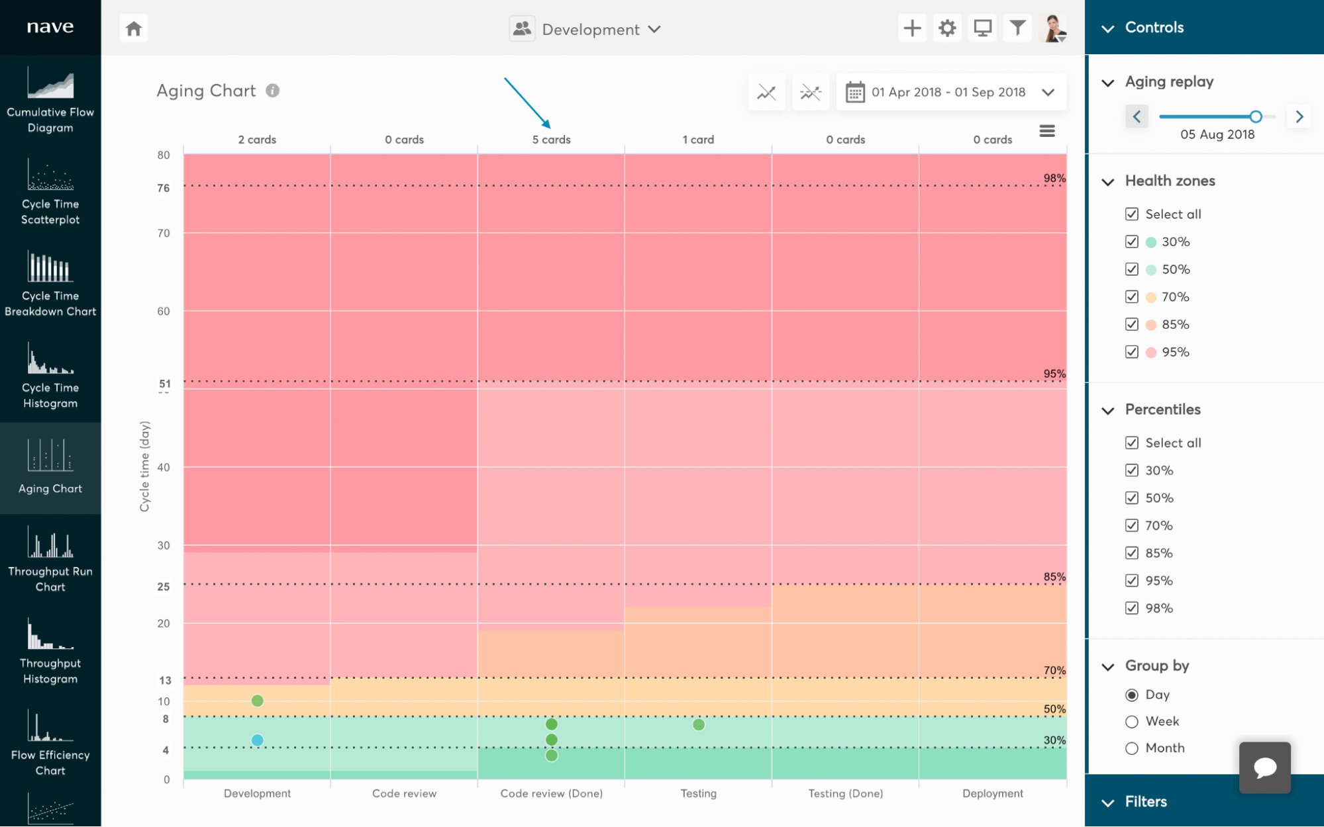
Task: Open Cycle Time Scatterplot from sidebar
Action: [50, 193]
